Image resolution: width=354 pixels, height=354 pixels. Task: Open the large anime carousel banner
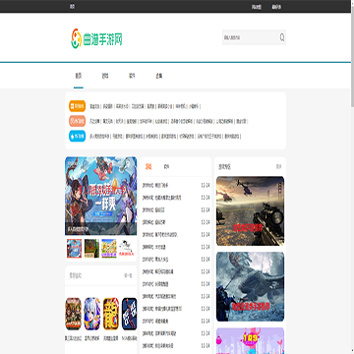tap(101, 196)
